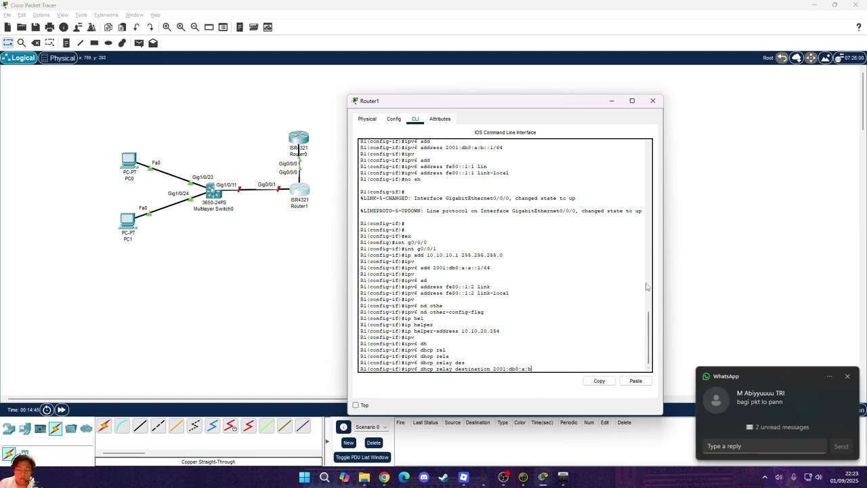The height and width of the screenshot is (488, 867).
Task: Reset zoom on the workspace
Action: tap(181, 27)
